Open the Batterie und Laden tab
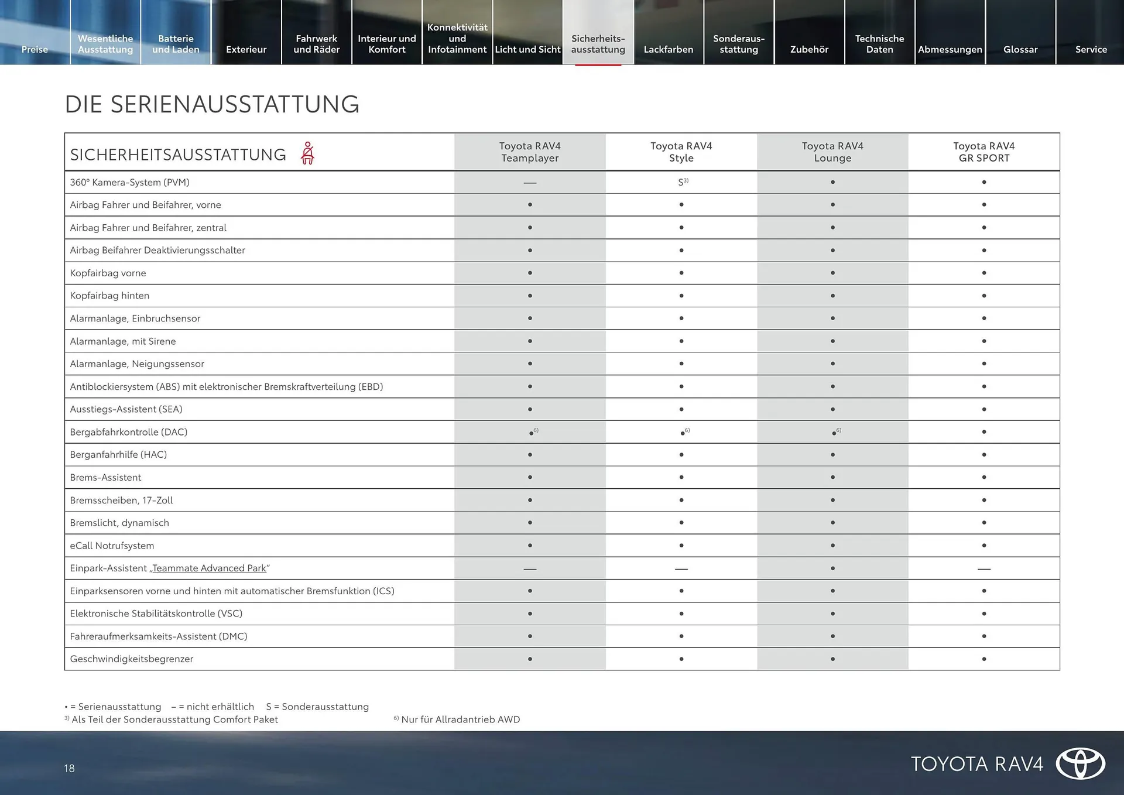 176,44
